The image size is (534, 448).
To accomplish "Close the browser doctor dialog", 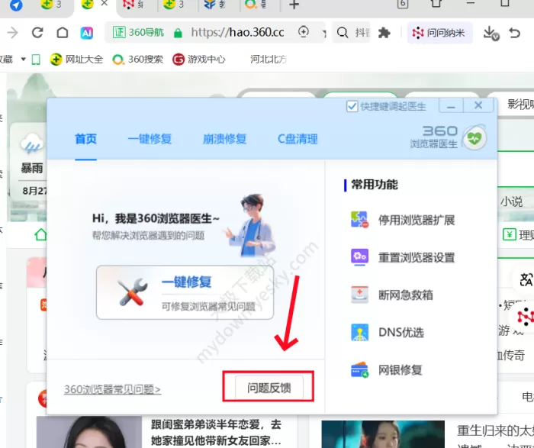I will pyautogui.click(x=478, y=105).
